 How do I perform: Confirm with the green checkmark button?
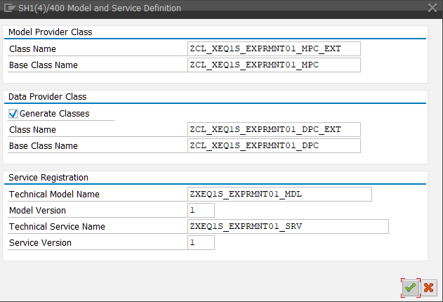pos(411,288)
